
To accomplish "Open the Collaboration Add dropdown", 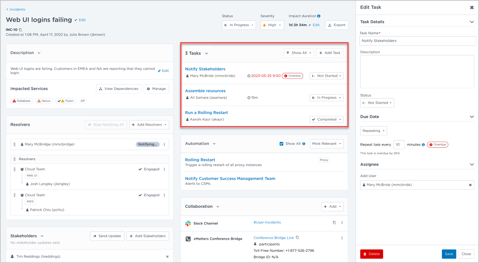I will coord(332,206).
